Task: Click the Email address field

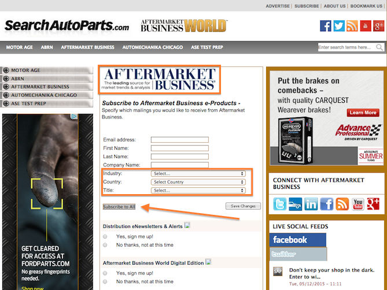Action: [180, 140]
